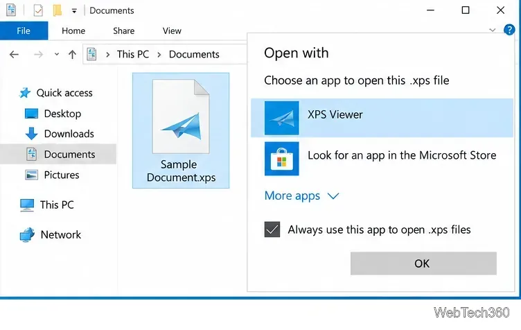Switch to the Share ribbon tab
Screen dimensions: 521x330
pos(124,31)
